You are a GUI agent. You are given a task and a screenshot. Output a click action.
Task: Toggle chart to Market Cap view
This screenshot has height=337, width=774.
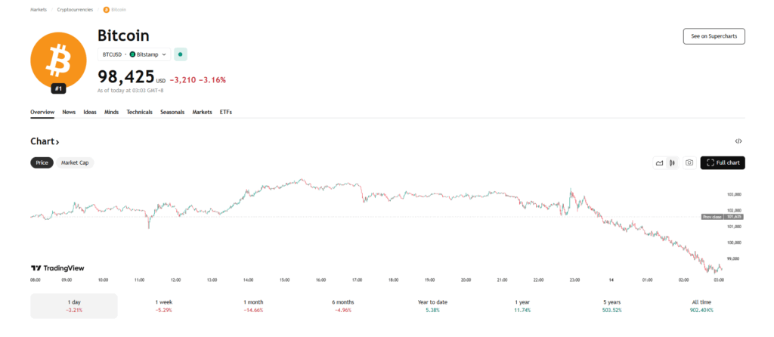coord(75,162)
